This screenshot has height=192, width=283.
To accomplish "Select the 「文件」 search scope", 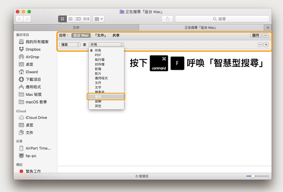I will tap(101, 36).
